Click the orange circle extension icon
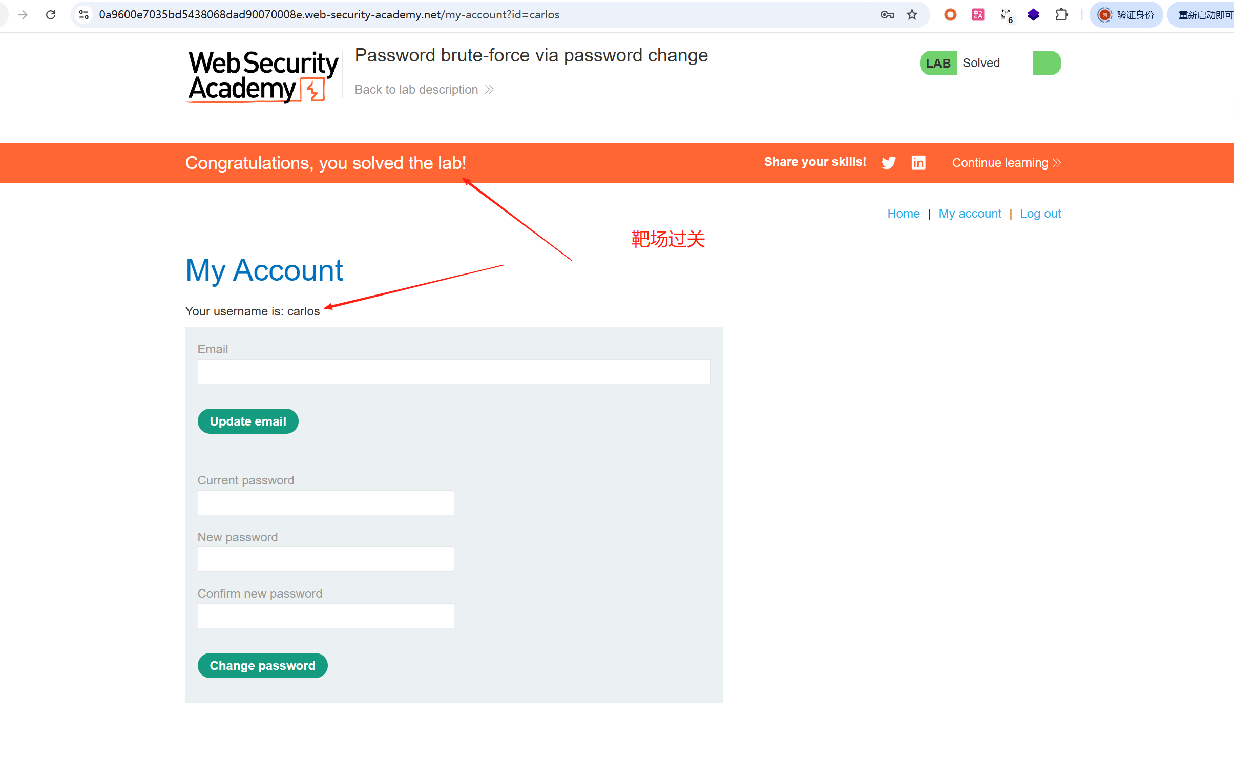This screenshot has height=759, width=1234. 950,15
